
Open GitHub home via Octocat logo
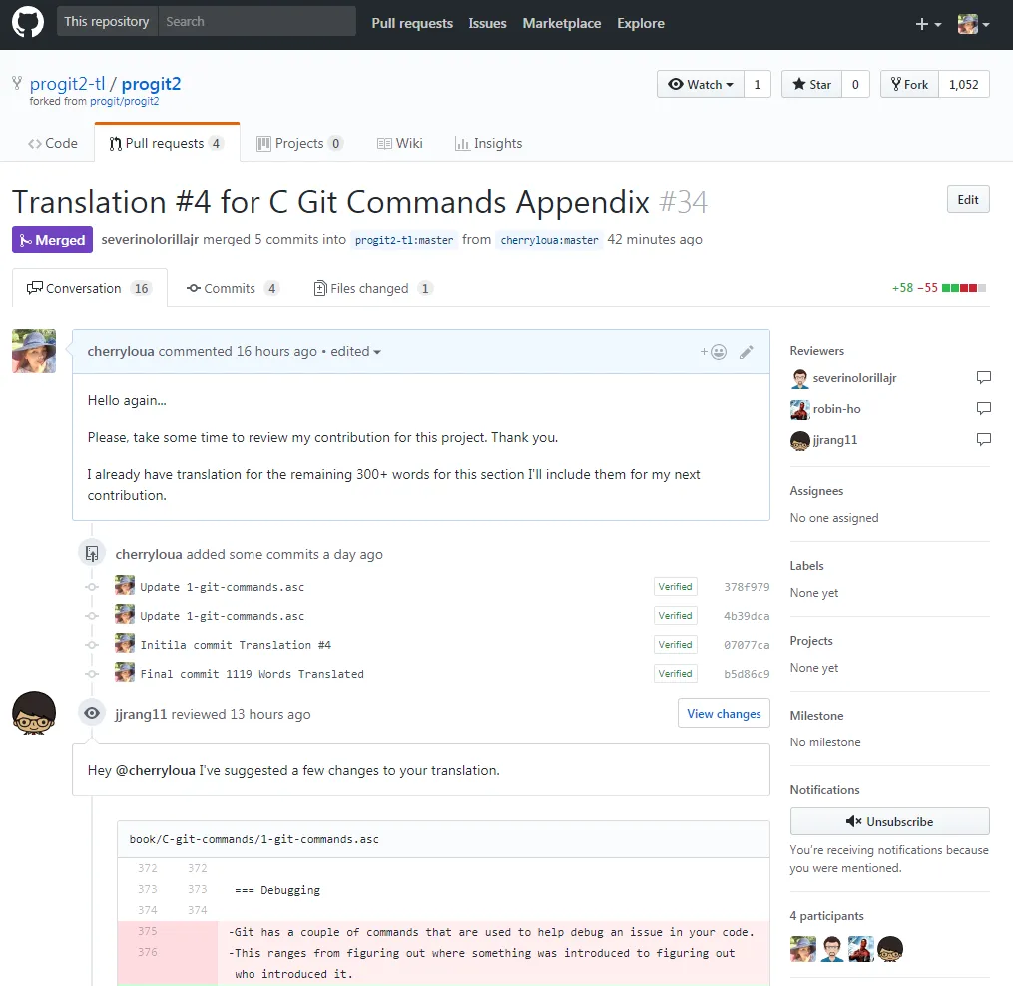click(28, 22)
